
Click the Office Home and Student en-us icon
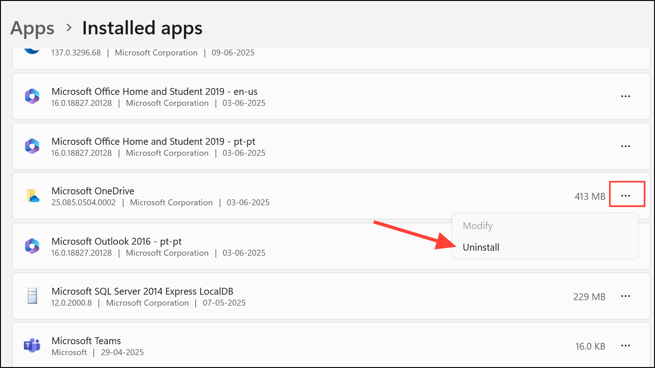(x=32, y=96)
